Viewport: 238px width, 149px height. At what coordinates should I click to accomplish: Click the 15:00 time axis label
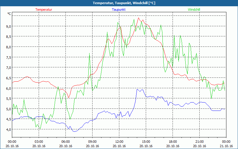(x=146, y=142)
